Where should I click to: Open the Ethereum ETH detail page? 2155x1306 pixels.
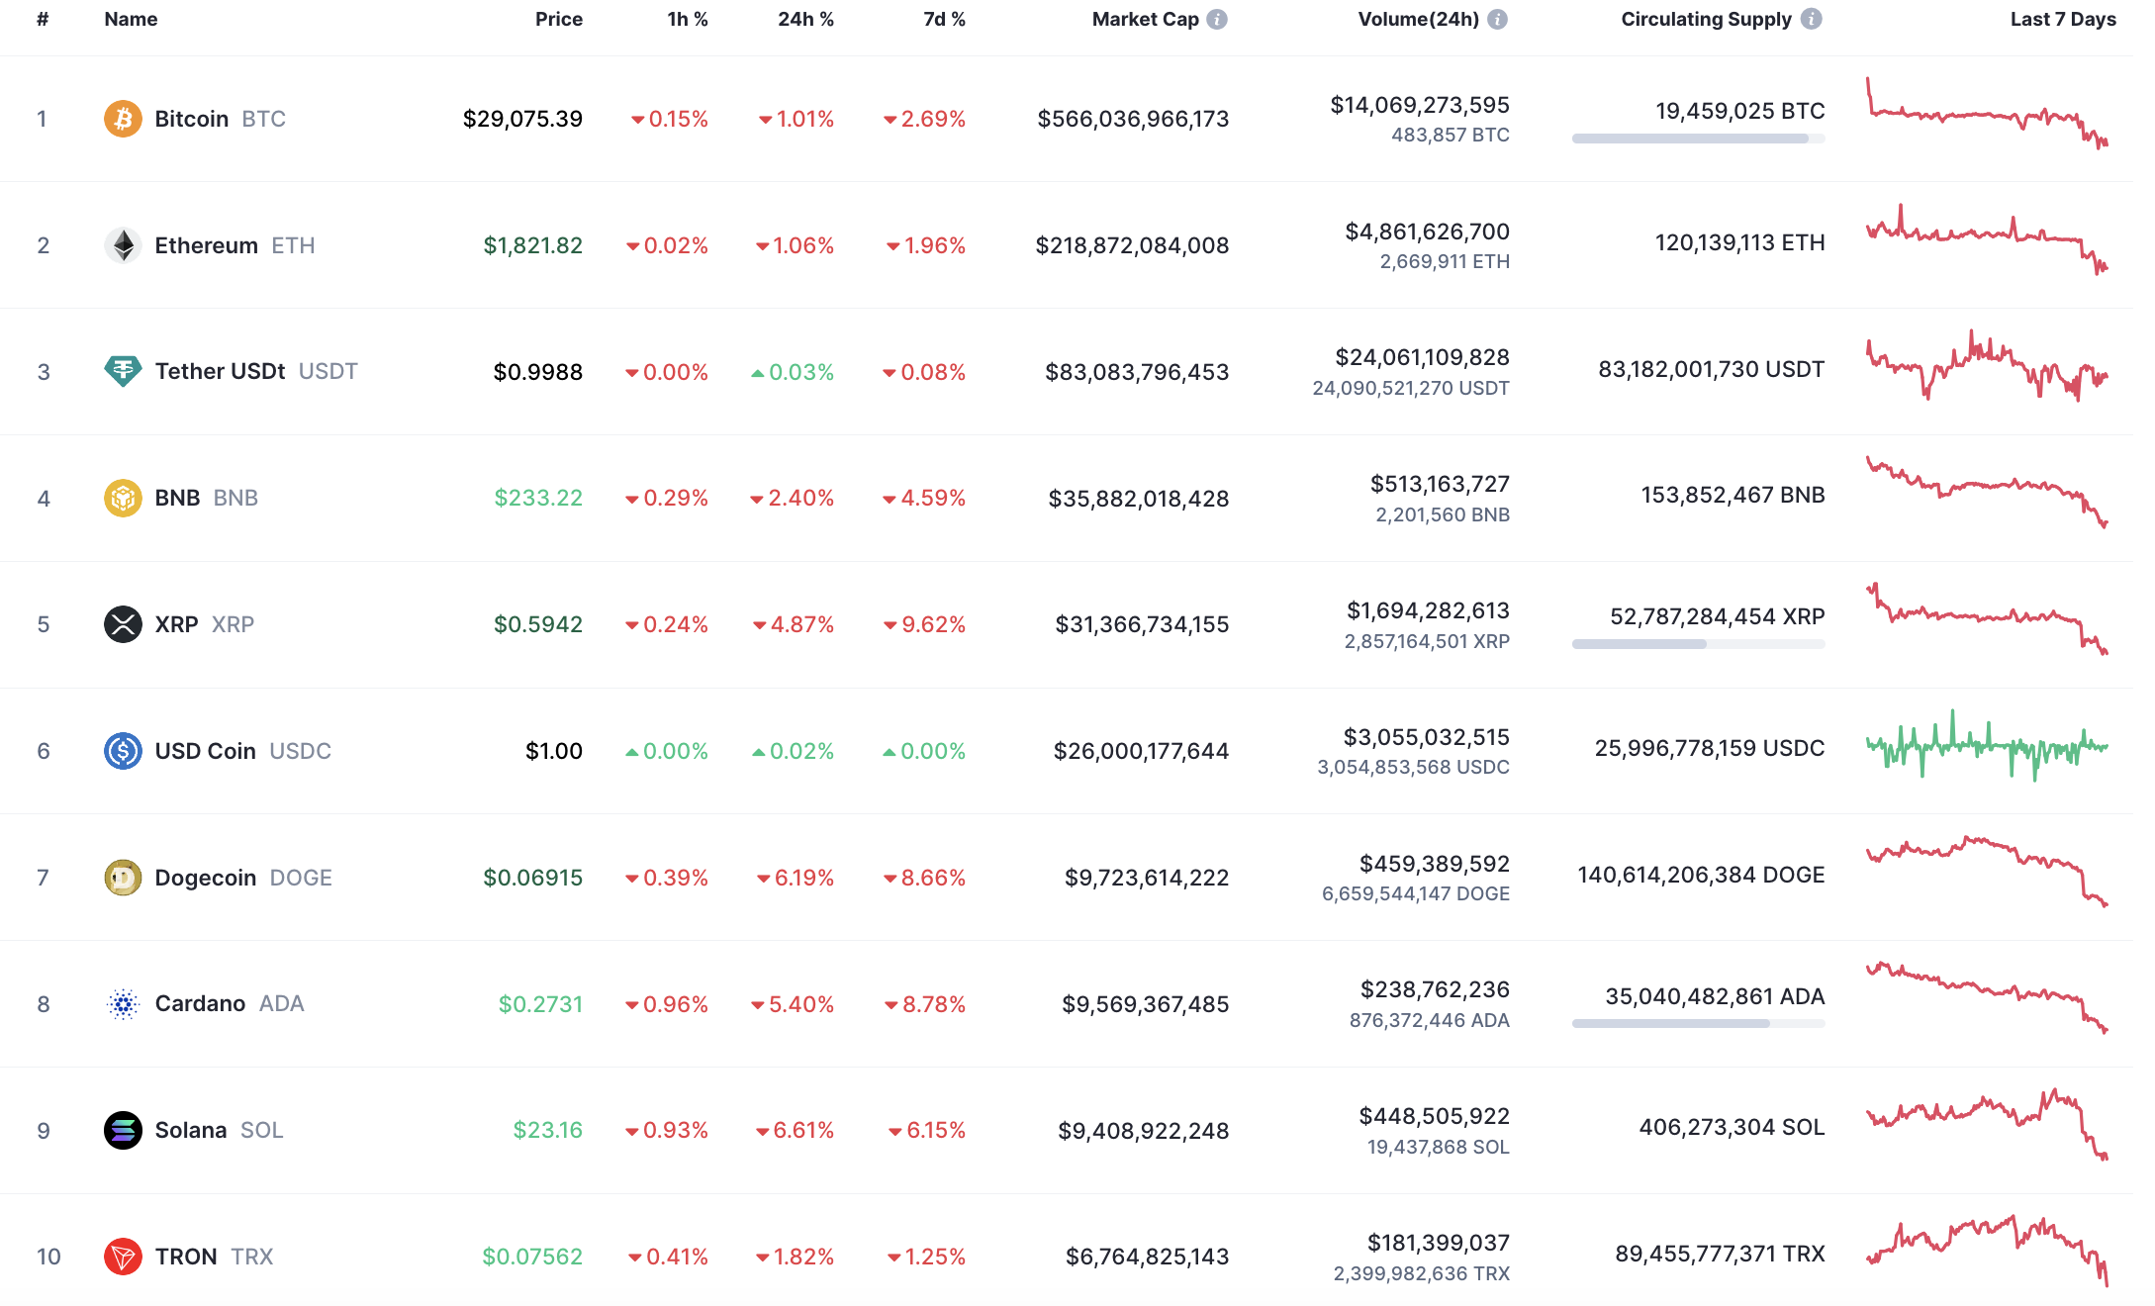tap(207, 244)
